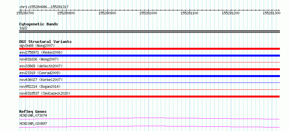Screen dimensions: 289x131
Task: Click the thin red line for nsv952214
Action: coord(149,90)
